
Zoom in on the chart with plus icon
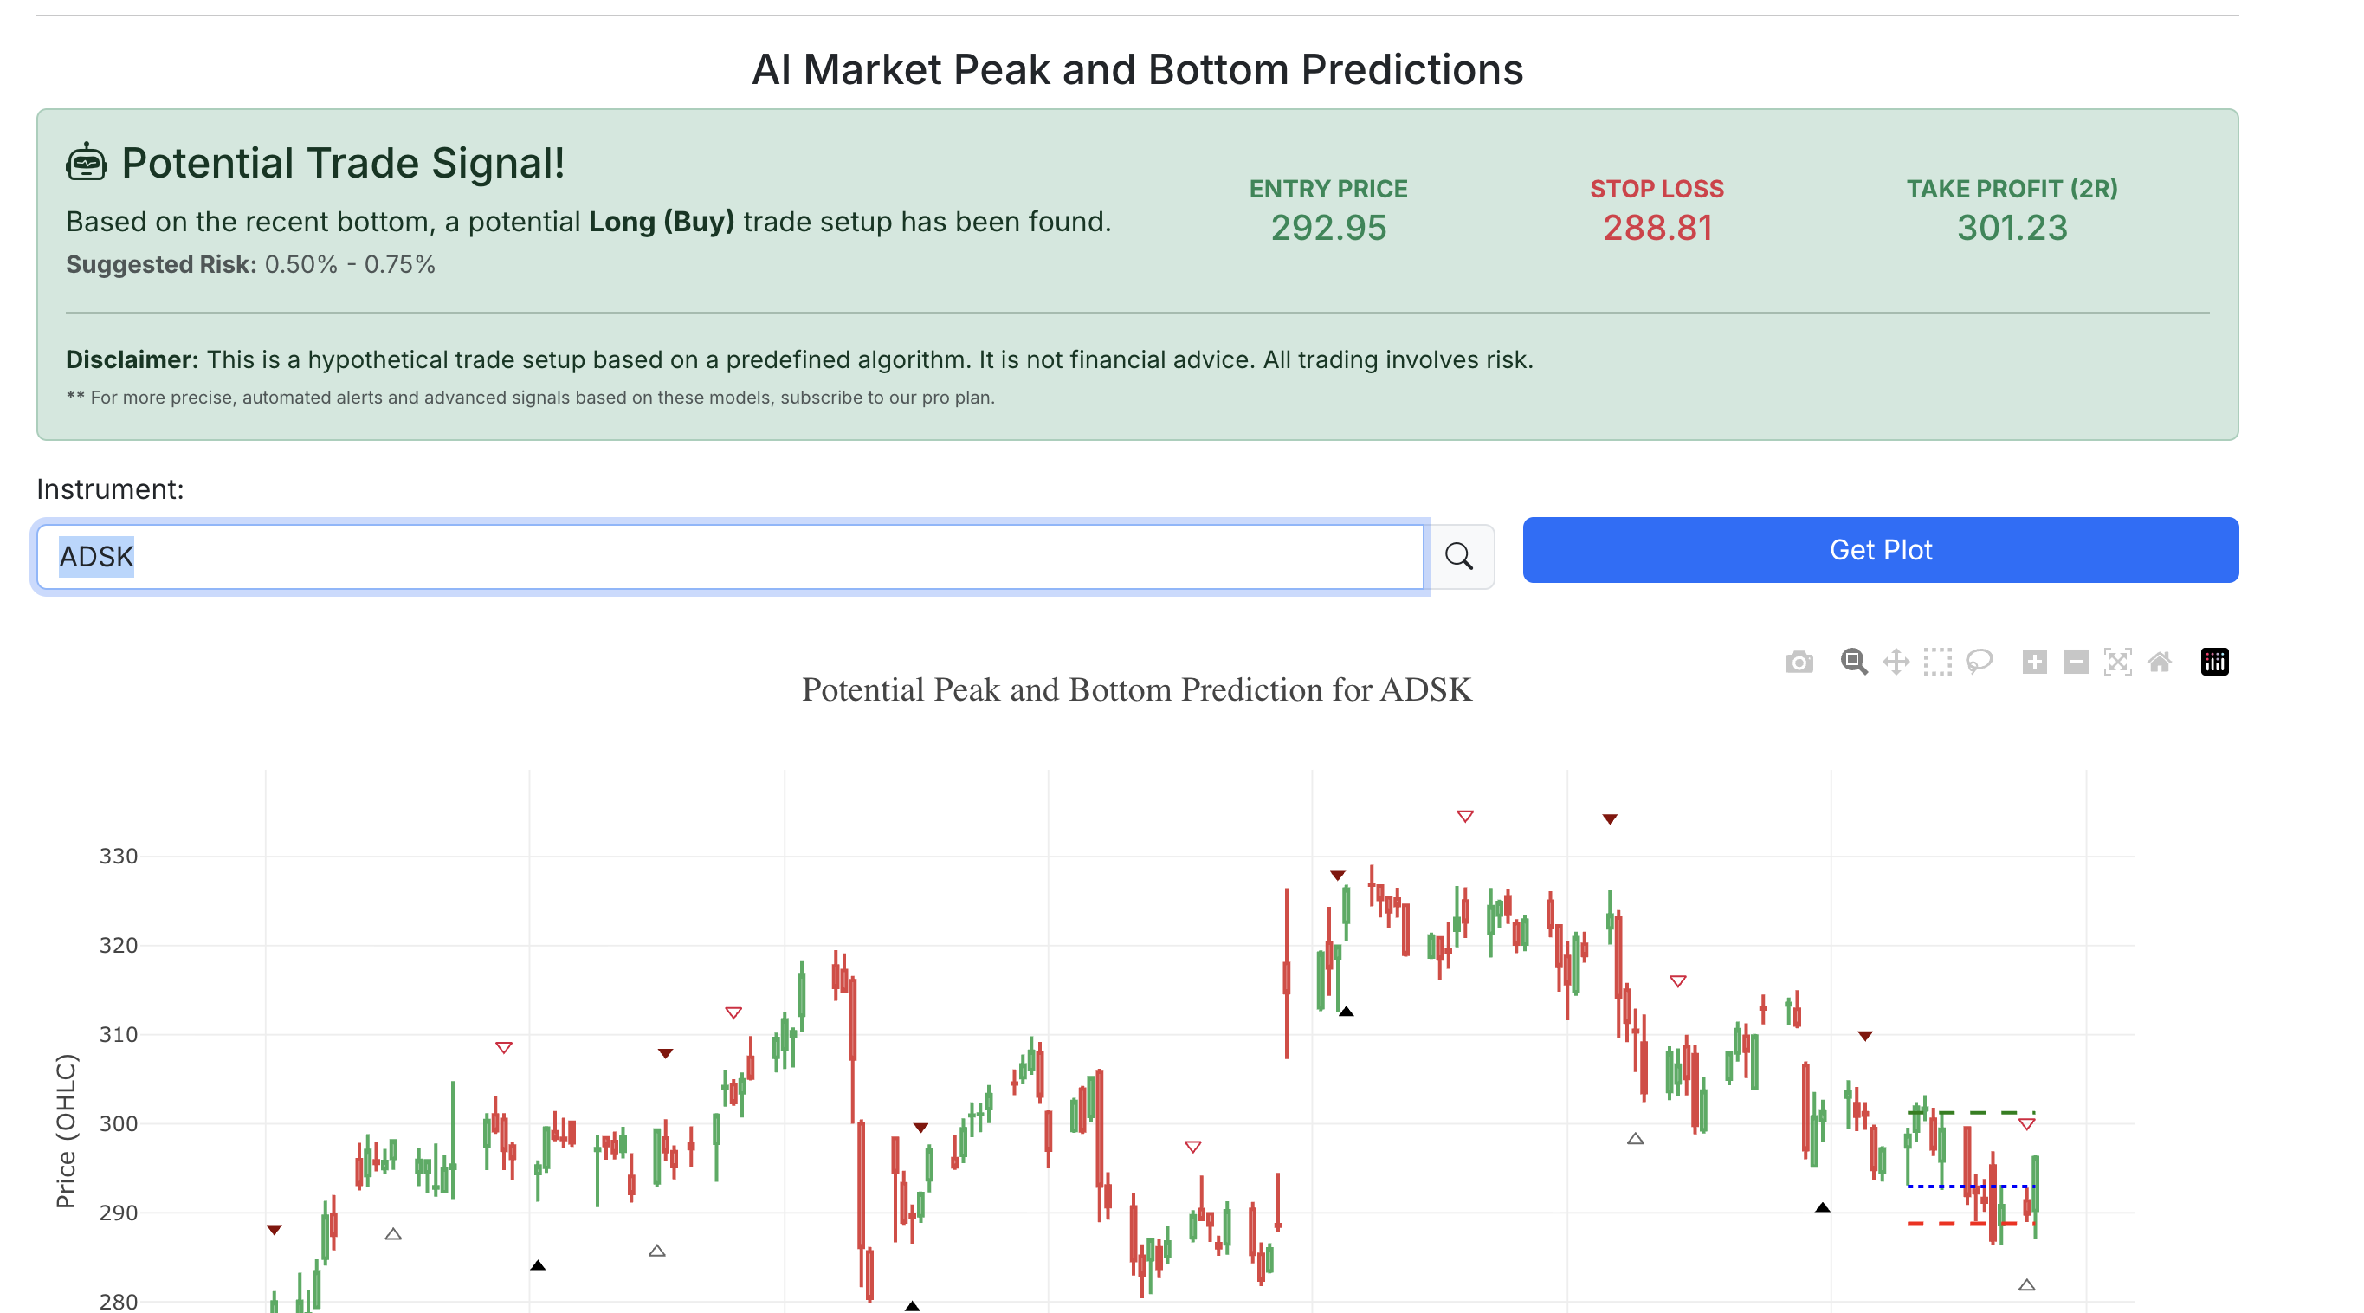2033,662
